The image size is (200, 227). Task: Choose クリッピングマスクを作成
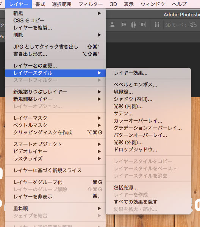(55, 132)
